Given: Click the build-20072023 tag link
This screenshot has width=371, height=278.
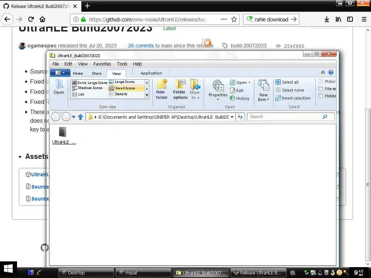Looking at the screenshot, I should 249,46.
